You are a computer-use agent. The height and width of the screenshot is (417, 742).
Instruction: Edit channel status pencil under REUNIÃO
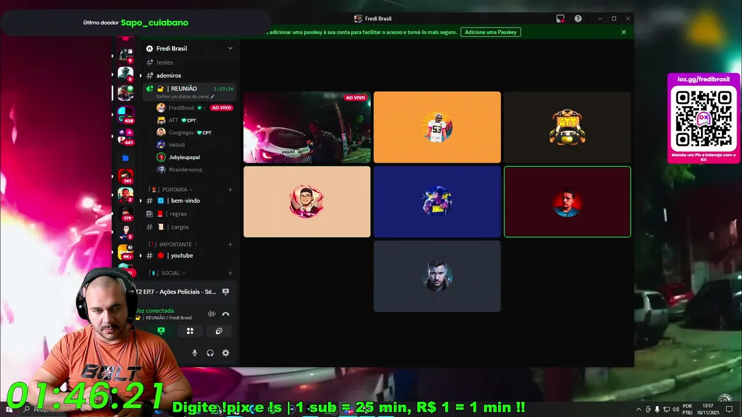(212, 97)
